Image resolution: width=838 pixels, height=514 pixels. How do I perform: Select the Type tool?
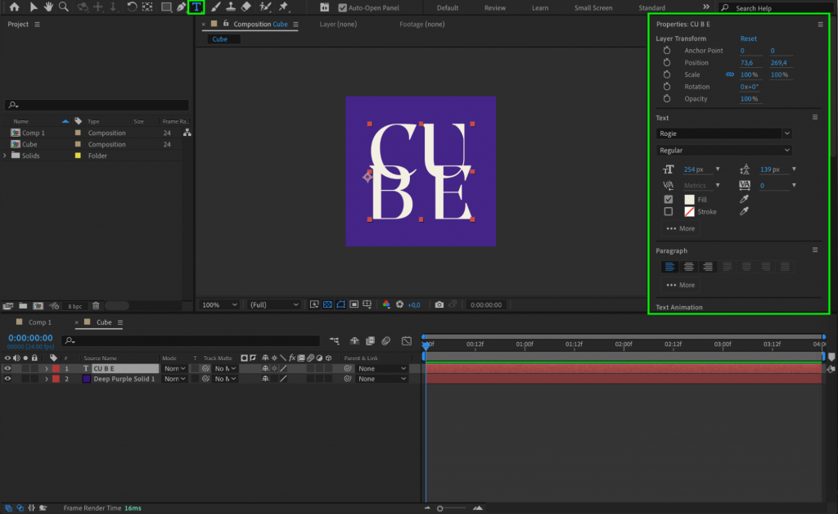[196, 7]
